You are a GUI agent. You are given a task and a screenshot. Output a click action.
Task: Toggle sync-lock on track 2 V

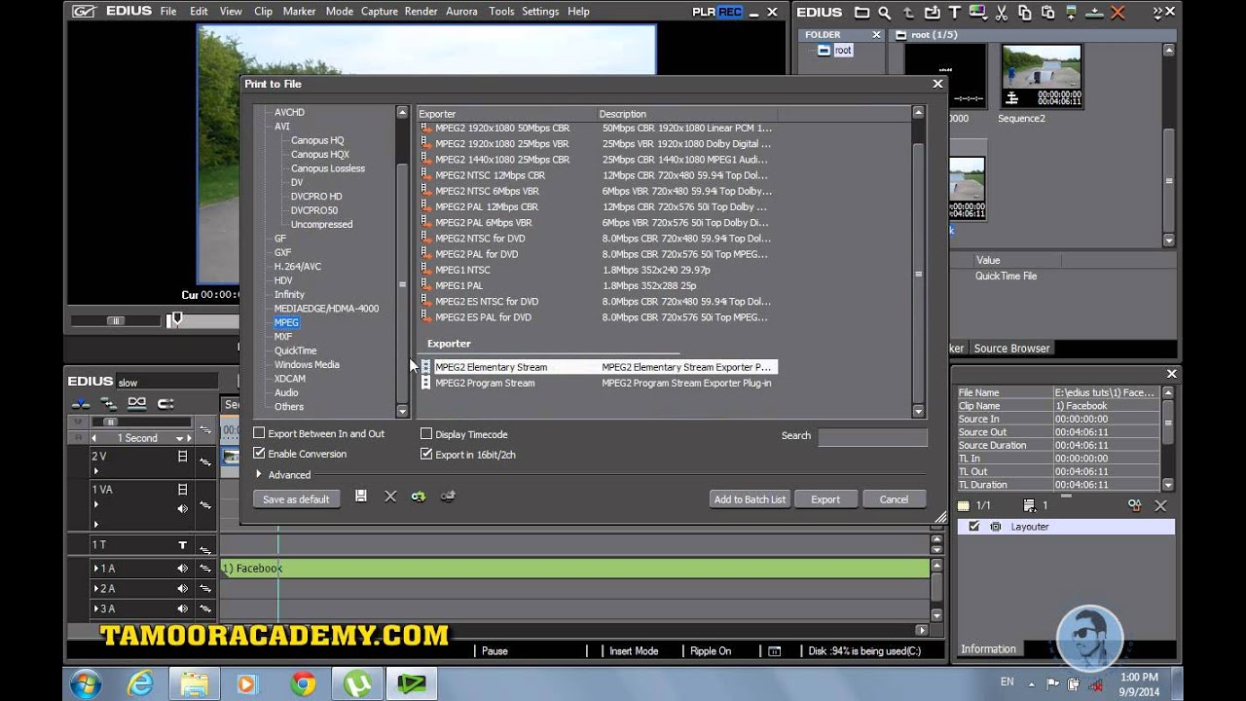(205, 461)
